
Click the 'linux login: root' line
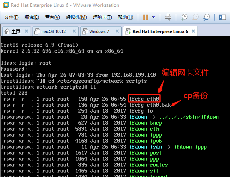(x=26, y=63)
